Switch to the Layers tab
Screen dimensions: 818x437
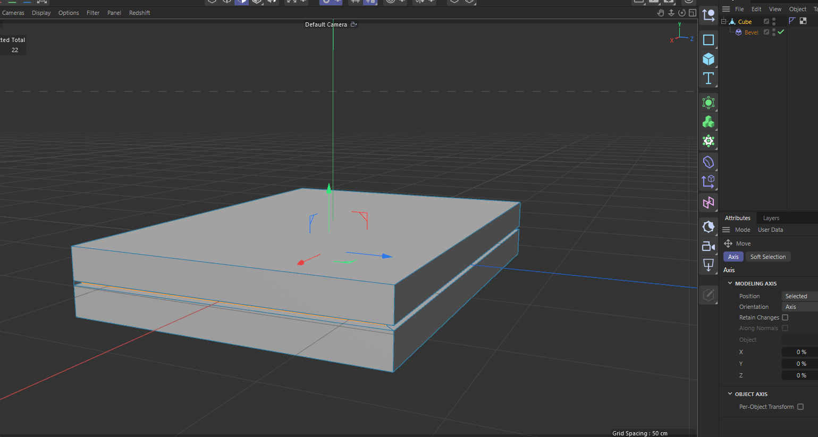pyautogui.click(x=771, y=218)
